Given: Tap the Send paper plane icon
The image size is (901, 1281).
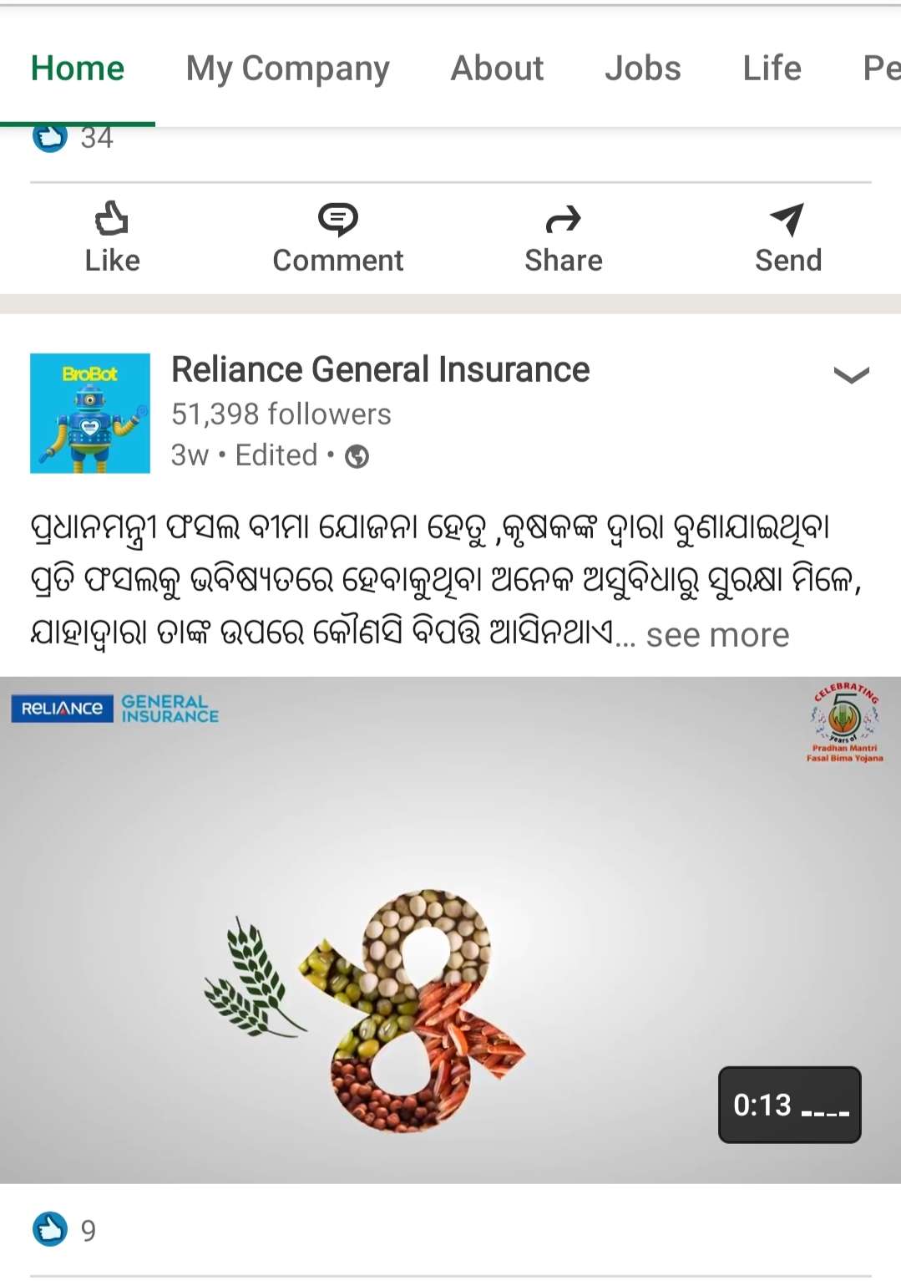Looking at the screenshot, I should [x=787, y=220].
